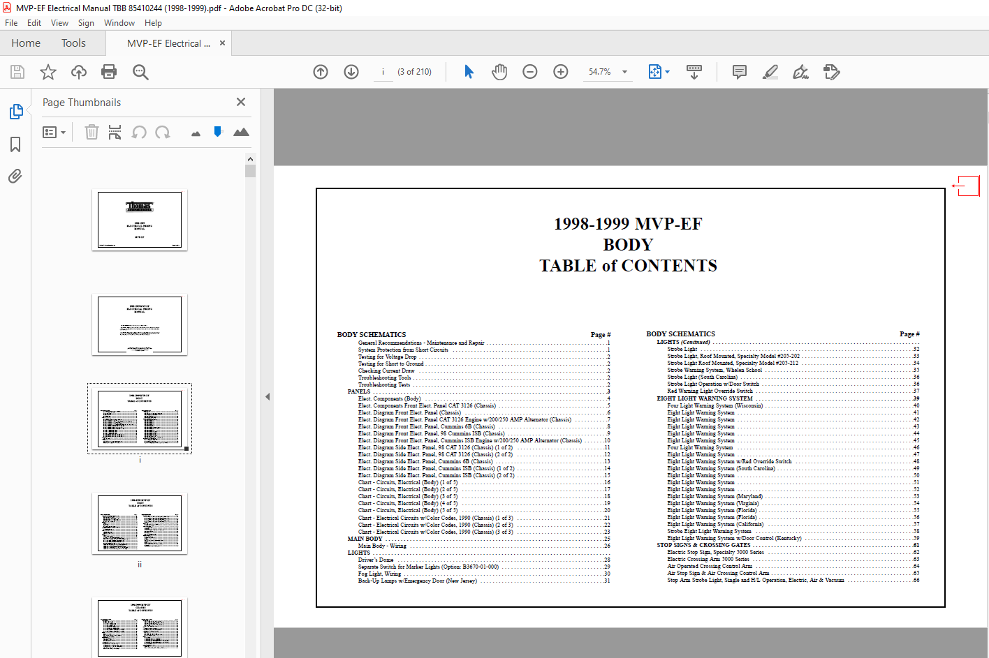Screen dimensions: 989x658
Task: Click 'Main Body - Wiring' contents entry
Action: click(x=382, y=546)
